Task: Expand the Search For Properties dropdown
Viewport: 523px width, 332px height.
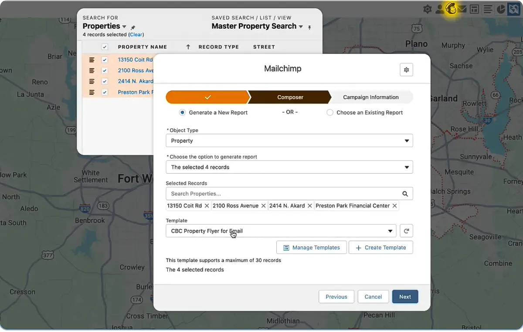Action: pyautogui.click(x=124, y=27)
